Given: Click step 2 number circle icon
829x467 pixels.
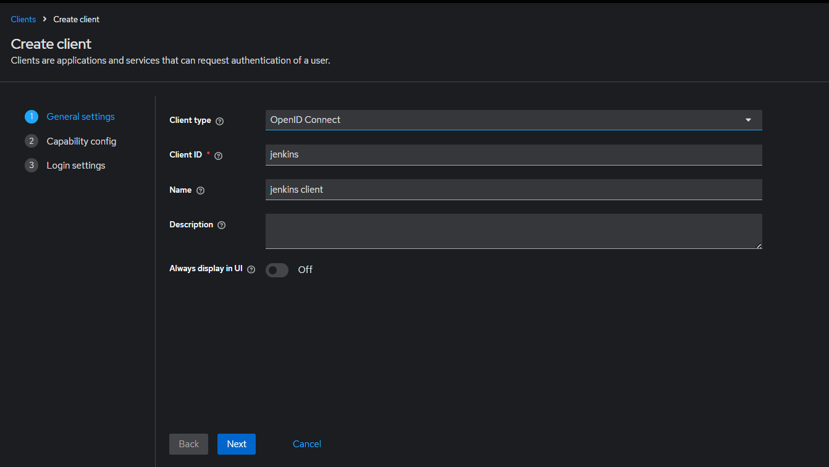Looking at the screenshot, I should click(x=32, y=141).
